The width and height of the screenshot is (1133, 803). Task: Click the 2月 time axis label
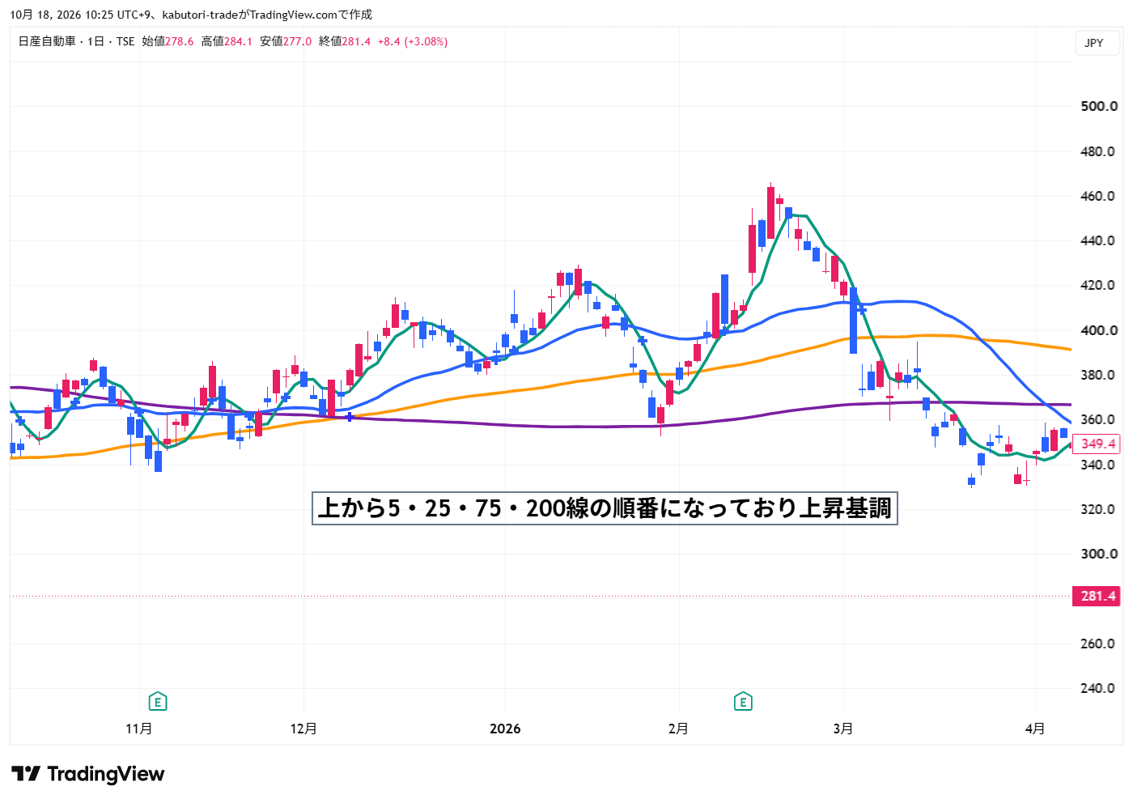[678, 729]
